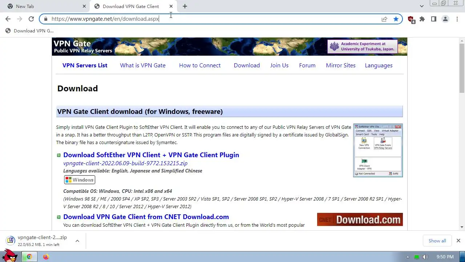Click the volume speaker tray icon
465x262 pixels.
pos(425,257)
